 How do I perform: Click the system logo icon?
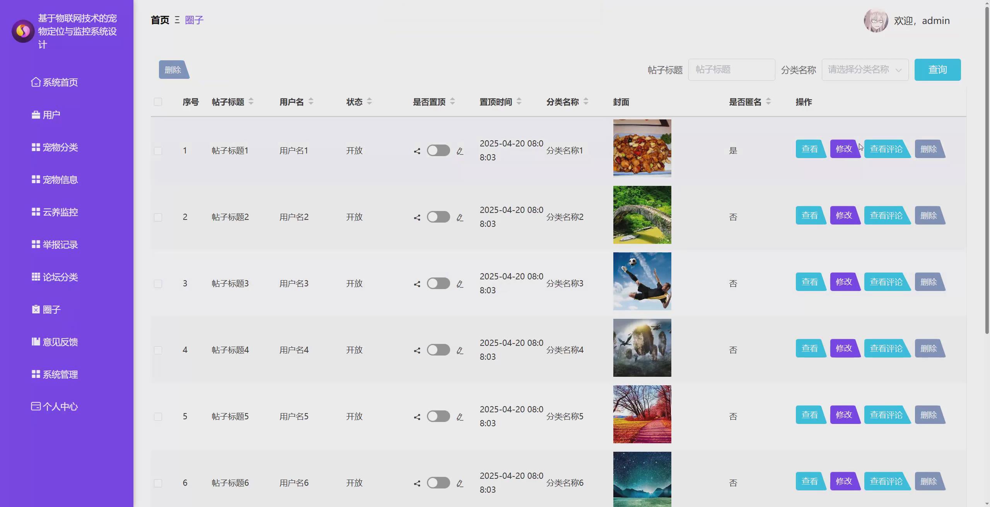click(23, 31)
